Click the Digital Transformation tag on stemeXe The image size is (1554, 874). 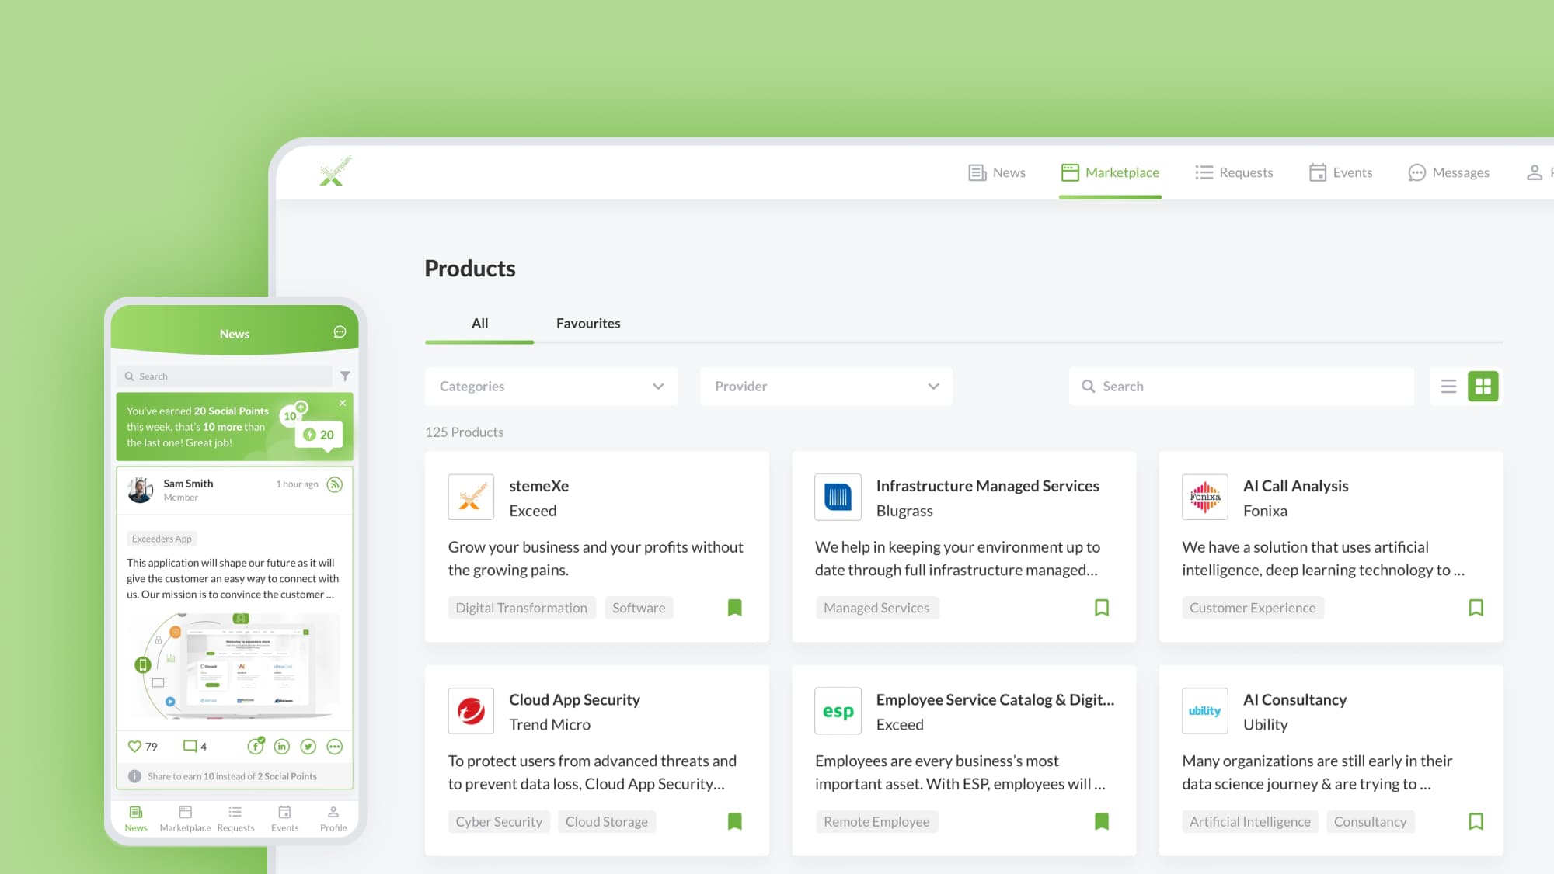(521, 607)
